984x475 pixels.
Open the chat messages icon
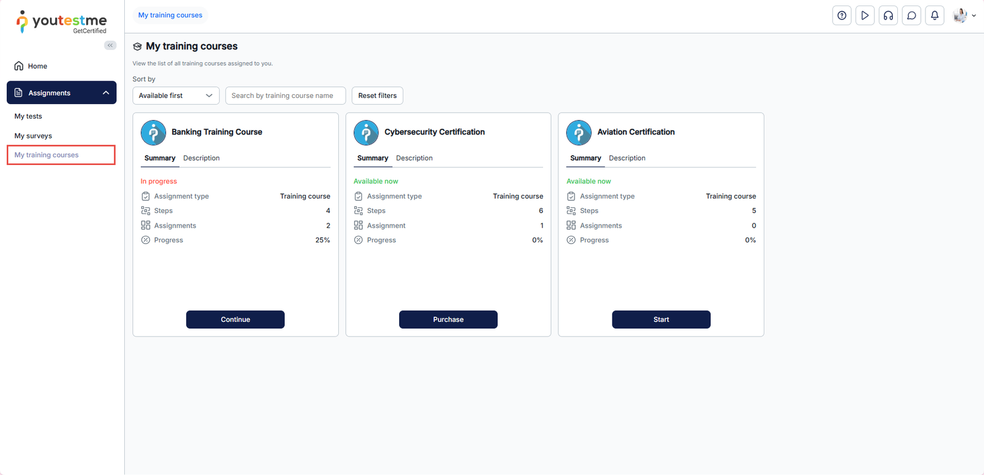tap(911, 16)
